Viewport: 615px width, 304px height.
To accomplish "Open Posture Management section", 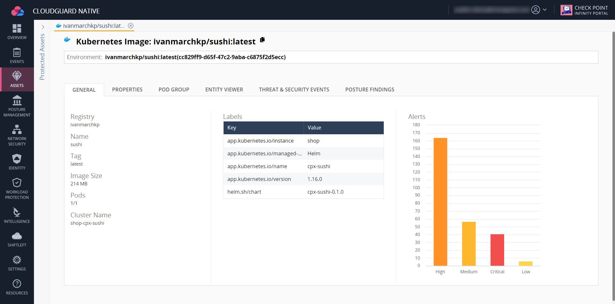I will pyautogui.click(x=17, y=106).
